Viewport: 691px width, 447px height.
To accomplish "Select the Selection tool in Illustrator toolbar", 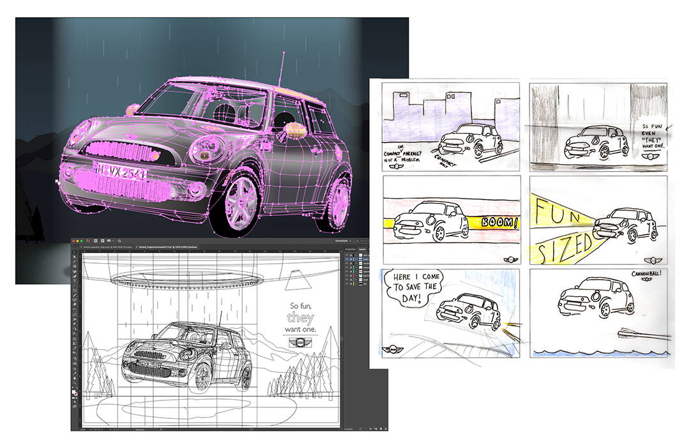I will (x=75, y=252).
